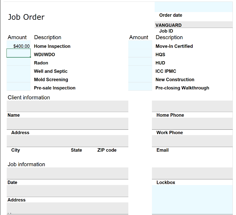Select the VANGUARD Job ID cell
Viewport: 236px width, 215px height.
194,25
